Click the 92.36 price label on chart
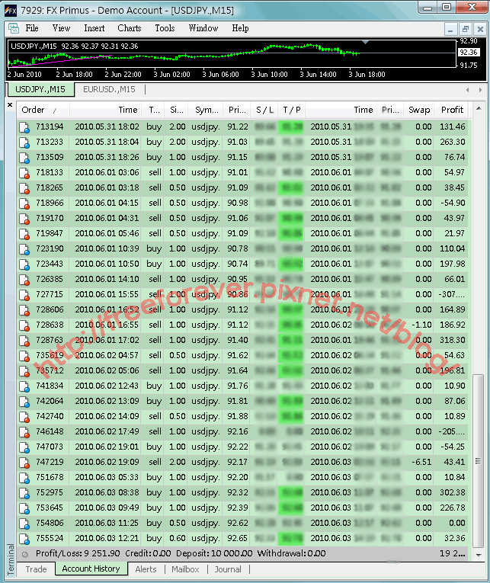The width and height of the screenshot is (490, 583). coord(469,53)
